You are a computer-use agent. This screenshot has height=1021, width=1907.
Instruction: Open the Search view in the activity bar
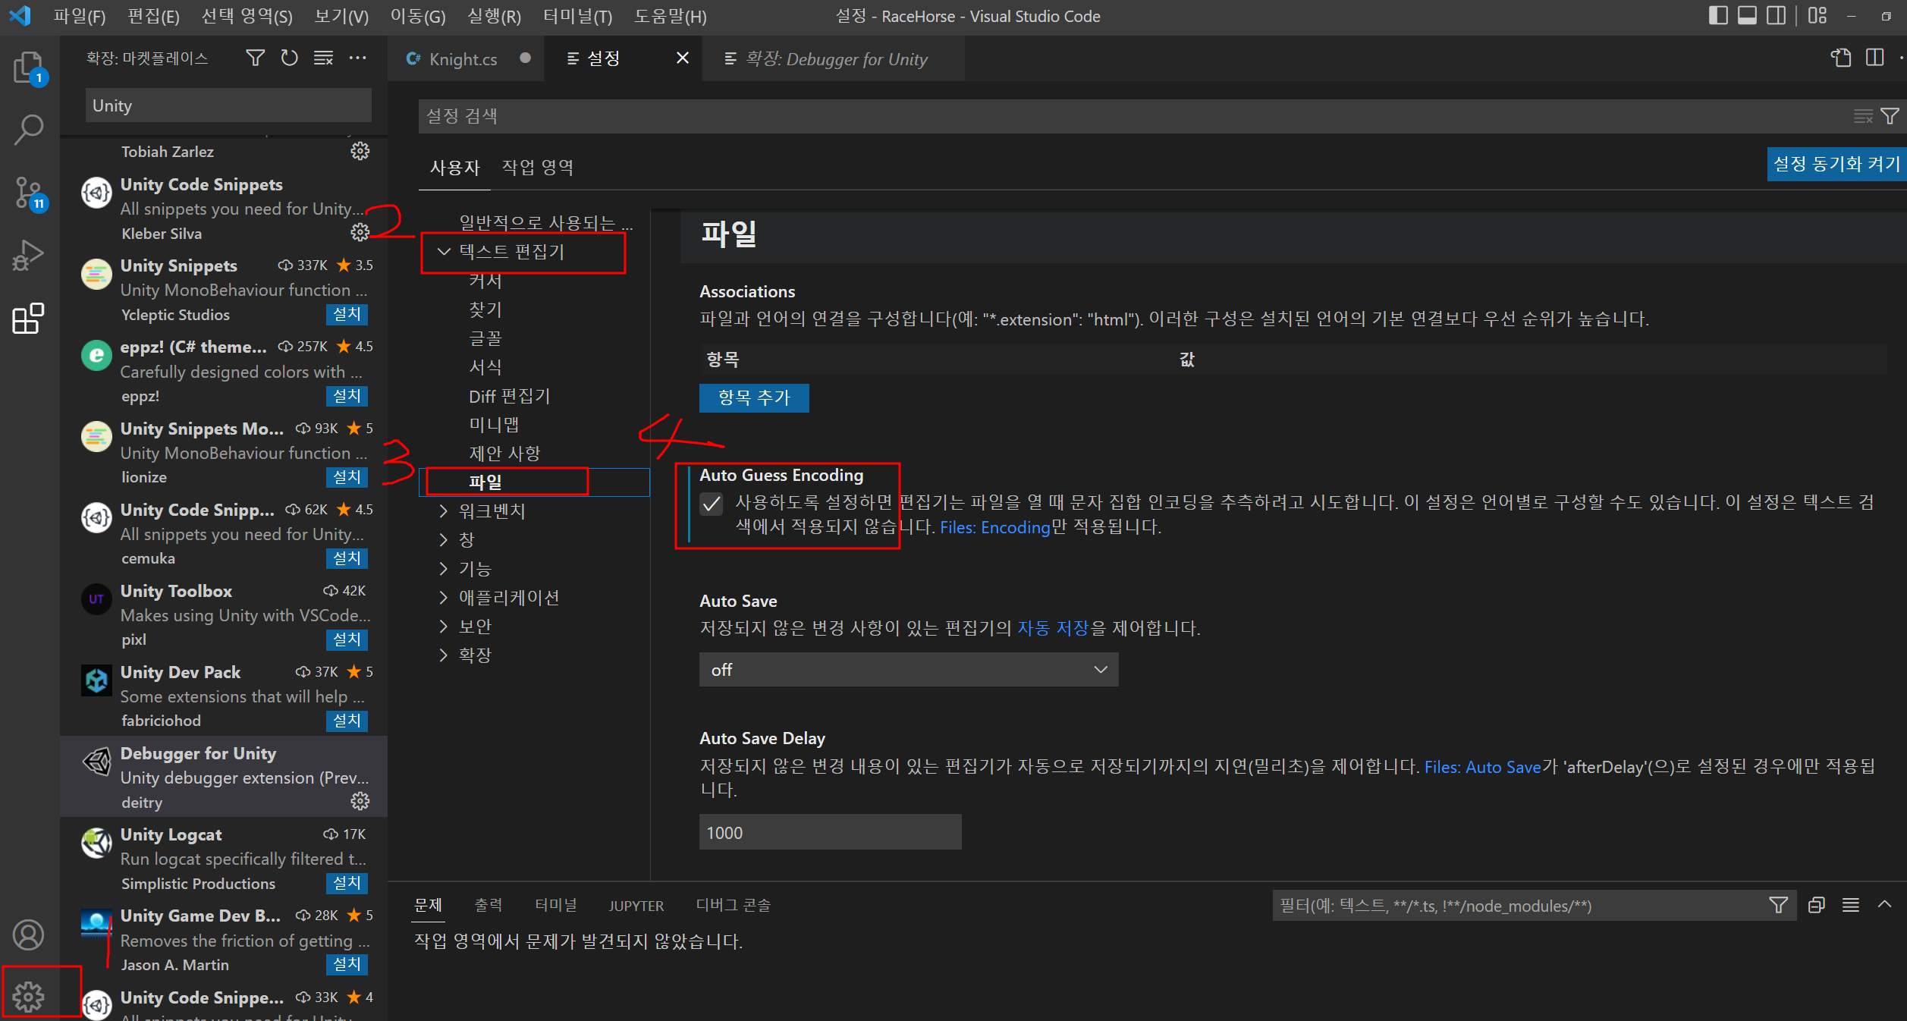click(29, 130)
